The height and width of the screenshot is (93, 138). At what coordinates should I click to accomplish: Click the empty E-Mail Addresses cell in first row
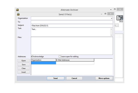pos(75,63)
